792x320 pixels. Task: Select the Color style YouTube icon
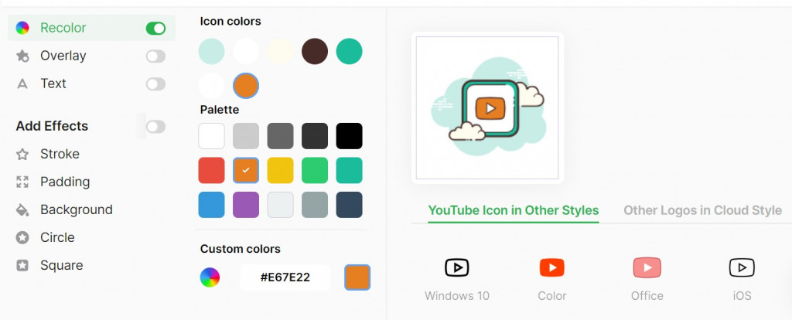tap(551, 267)
